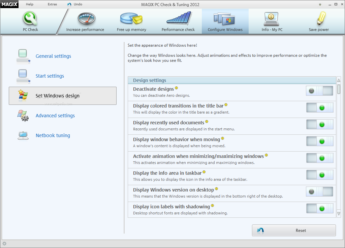Click scrollbar up arrow in settings list

point(339,80)
